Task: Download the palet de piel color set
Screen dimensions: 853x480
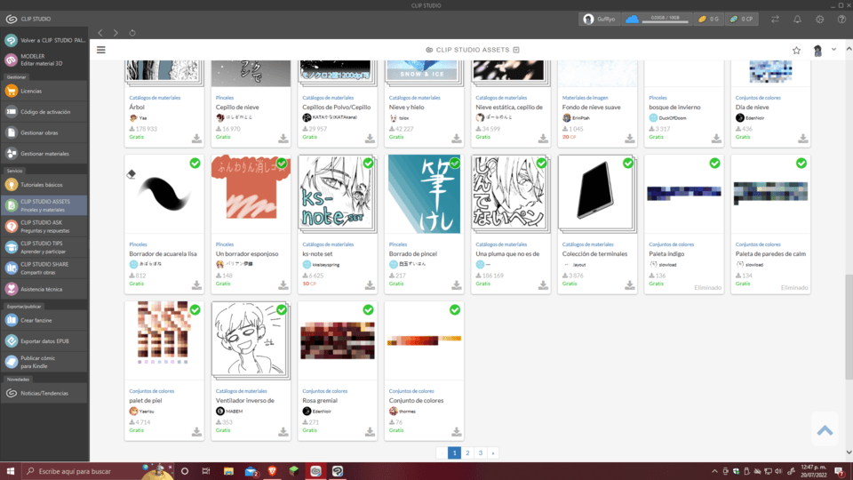Action: point(196,432)
